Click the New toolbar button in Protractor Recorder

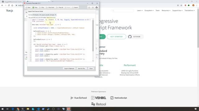coord(28,7)
